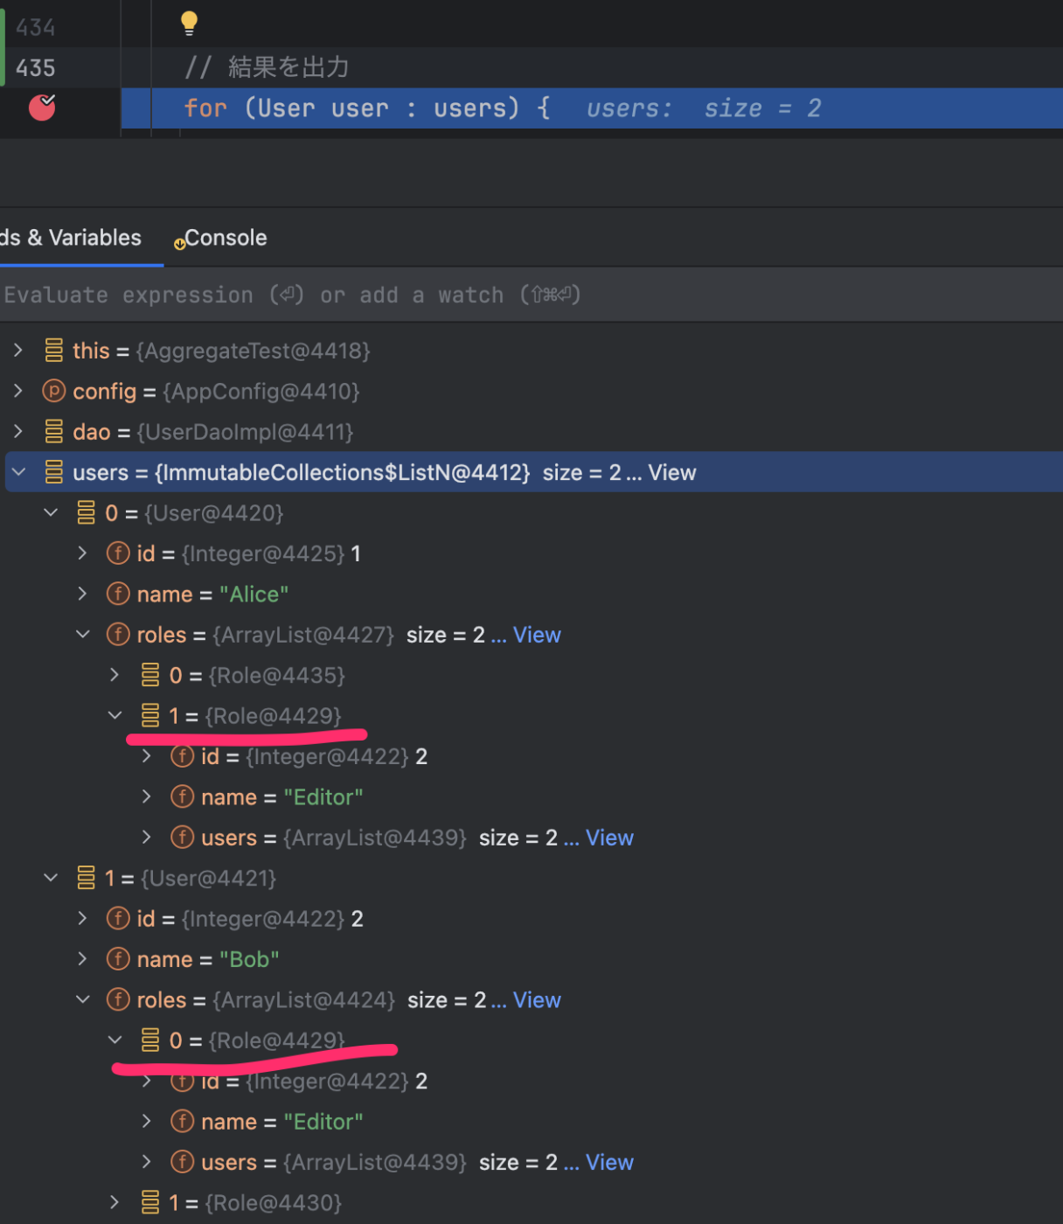The image size is (1063, 1224).
Task: Collapse the 1 = User@4421 node
Action: coord(51,878)
